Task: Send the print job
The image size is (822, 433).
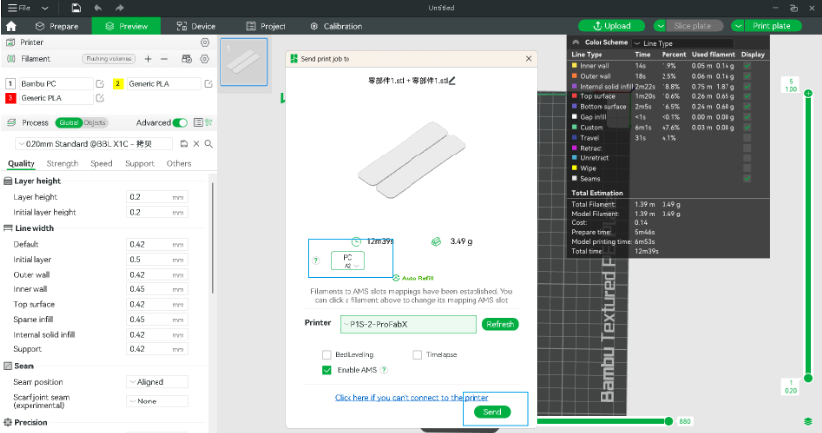Action: point(492,412)
